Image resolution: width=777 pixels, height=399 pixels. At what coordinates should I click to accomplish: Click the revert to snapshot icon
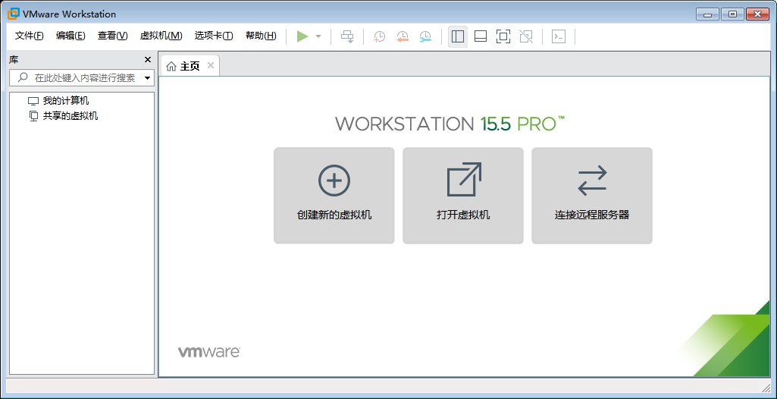pyautogui.click(x=403, y=36)
